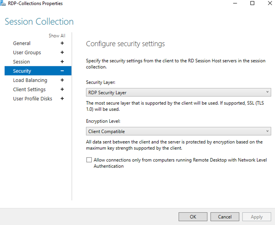Maximize the properties window

252,4
